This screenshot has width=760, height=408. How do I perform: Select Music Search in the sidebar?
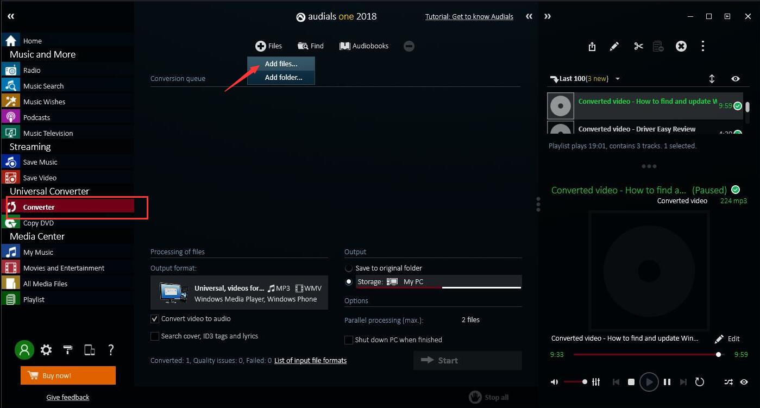tap(43, 85)
